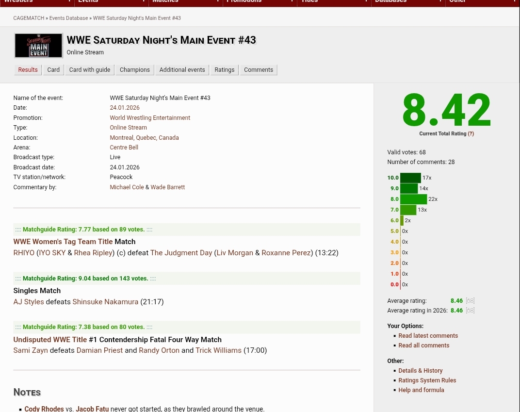Open Damian Priest's profile
This screenshot has height=412, width=520.
click(99, 350)
